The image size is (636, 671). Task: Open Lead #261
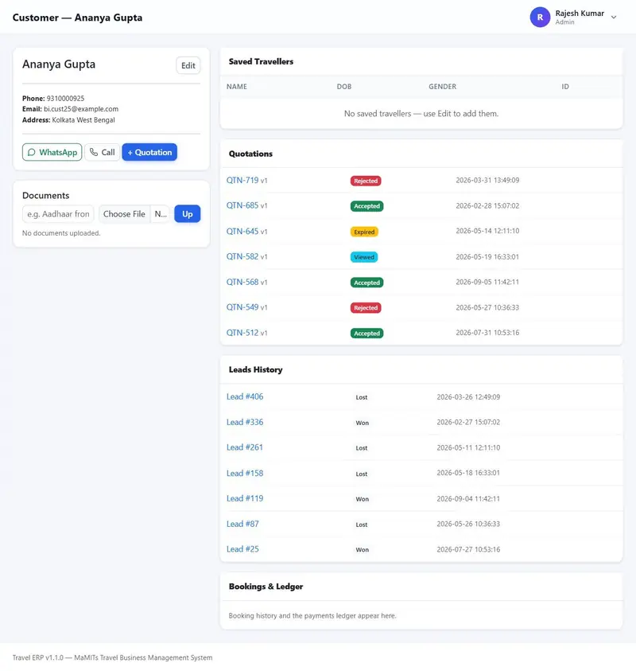[x=245, y=447]
